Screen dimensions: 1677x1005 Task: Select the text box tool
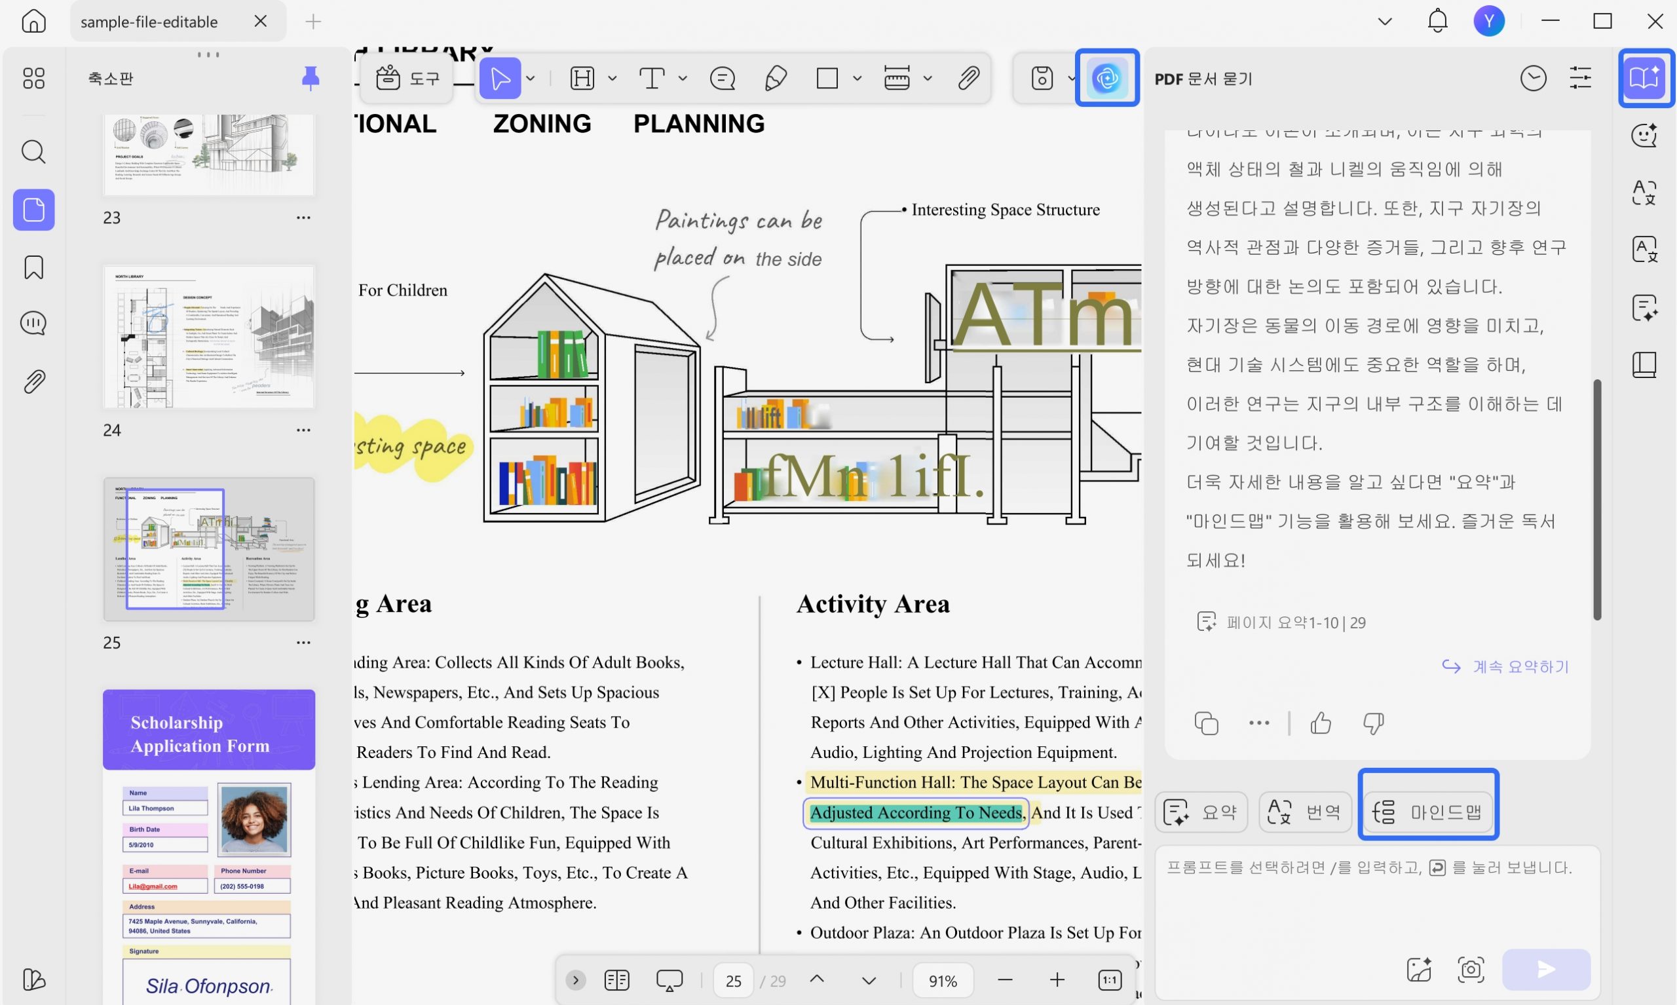(652, 79)
